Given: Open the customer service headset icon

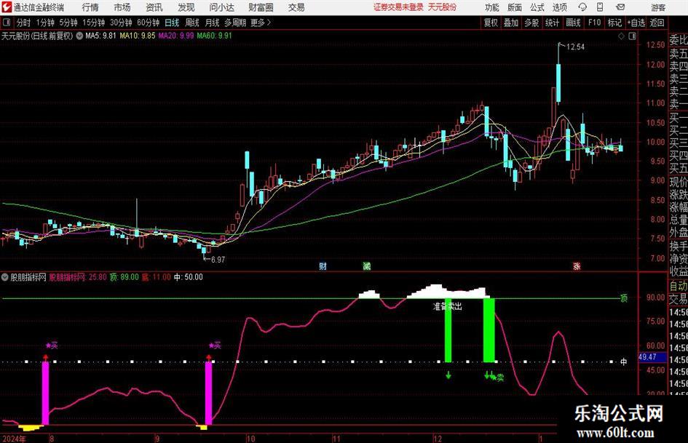Looking at the screenshot, I should (x=582, y=7).
